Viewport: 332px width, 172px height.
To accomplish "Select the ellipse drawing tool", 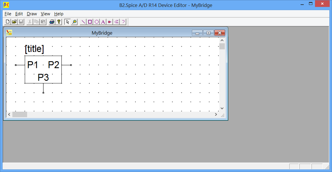I will click(96, 22).
